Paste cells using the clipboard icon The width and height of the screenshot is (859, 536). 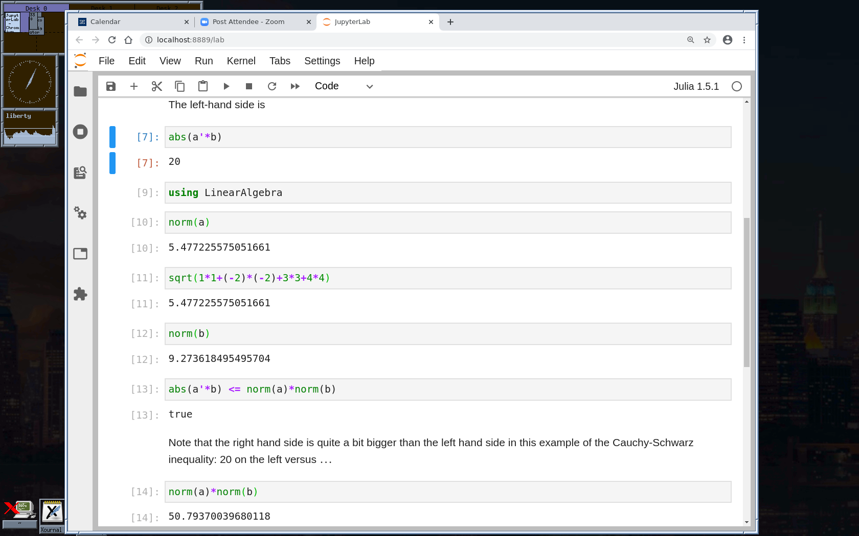203,86
